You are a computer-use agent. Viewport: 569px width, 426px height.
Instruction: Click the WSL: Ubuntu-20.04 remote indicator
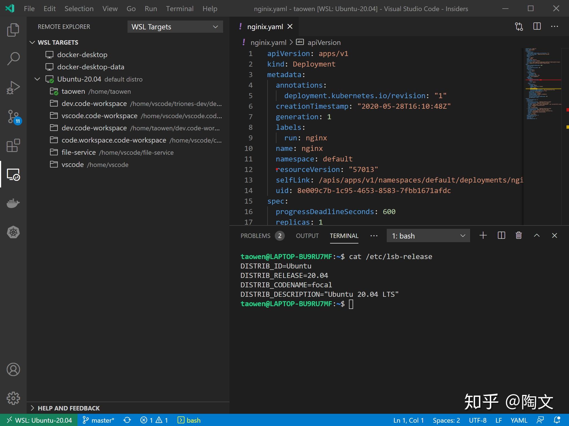(x=39, y=420)
